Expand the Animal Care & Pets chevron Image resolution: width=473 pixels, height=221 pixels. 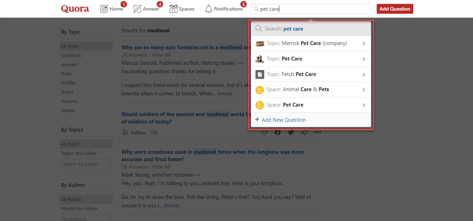click(x=364, y=90)
